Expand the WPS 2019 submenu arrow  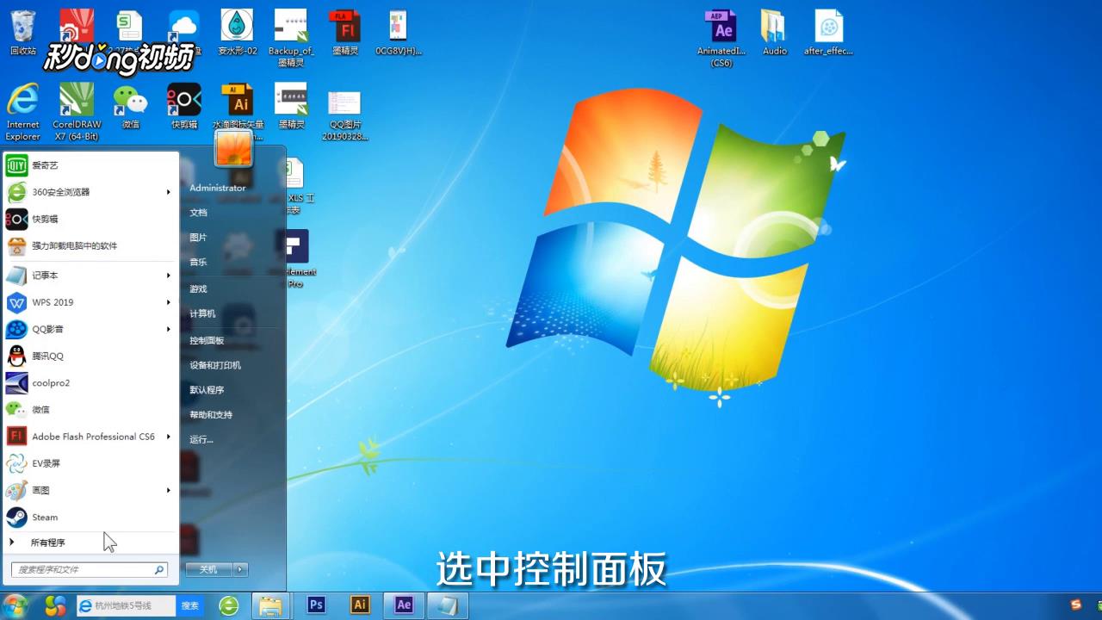169,302
